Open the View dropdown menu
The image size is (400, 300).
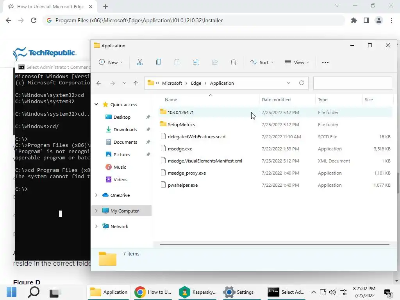tap(297, 62)
